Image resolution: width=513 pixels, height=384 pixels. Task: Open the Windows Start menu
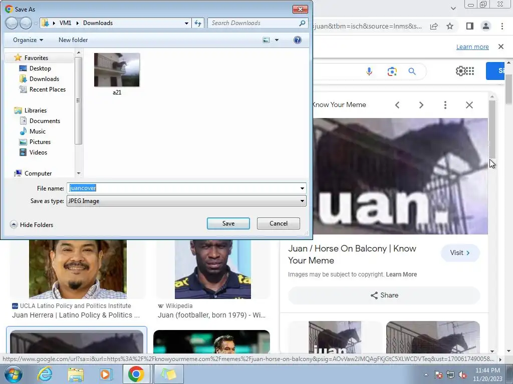[x=13, y=374]
